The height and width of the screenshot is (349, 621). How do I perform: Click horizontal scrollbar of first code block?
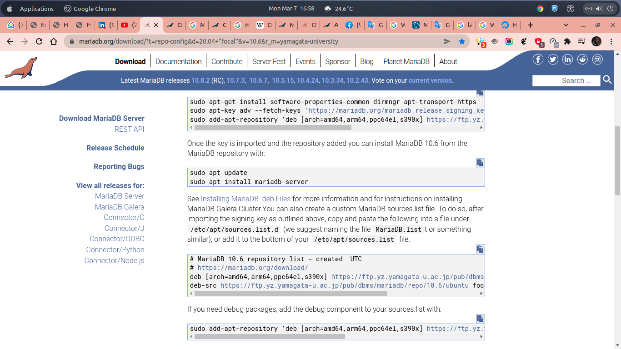[273, 128]
